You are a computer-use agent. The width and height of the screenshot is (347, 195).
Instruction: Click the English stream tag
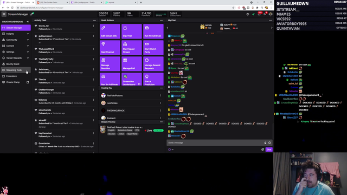tap(111, 131)
